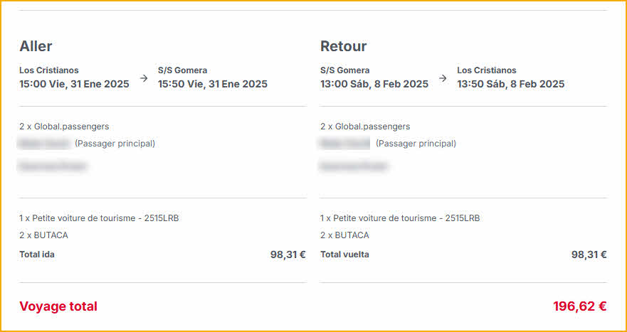Select the Aller section heading
This screenshot has height=332, width=627.
coord(36,46)
